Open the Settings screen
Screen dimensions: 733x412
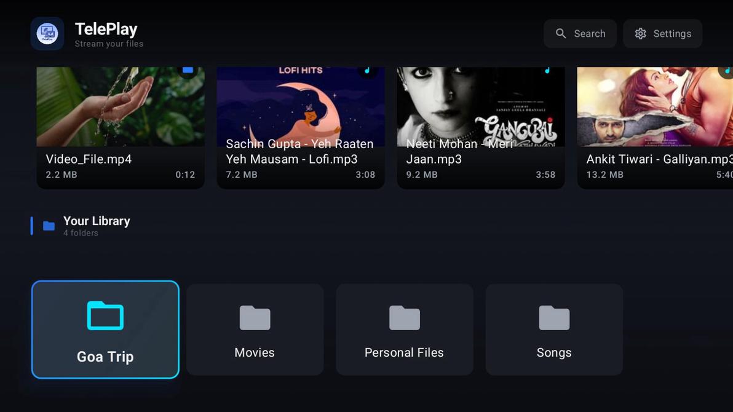(x=662, y=34)
